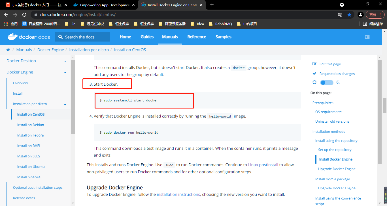Click the home icon in breadcrumb

8,50
